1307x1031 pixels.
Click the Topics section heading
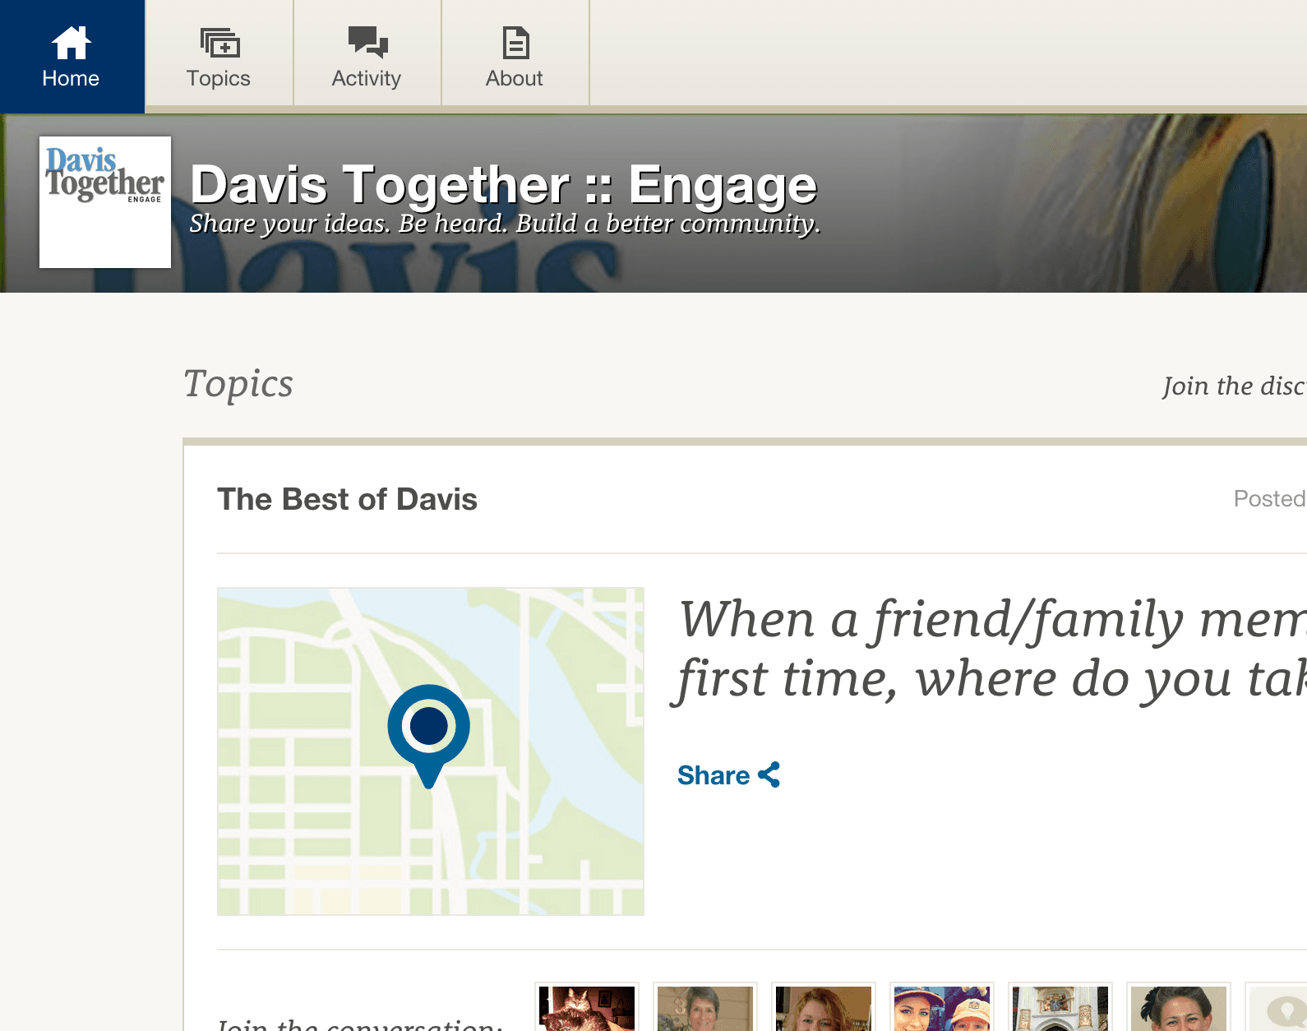point(238,384)
